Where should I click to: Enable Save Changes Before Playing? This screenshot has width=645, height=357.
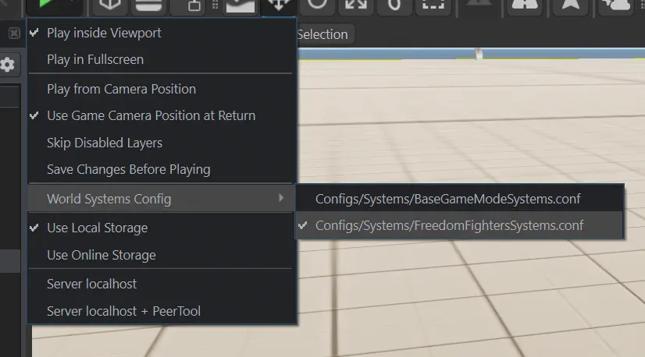pos(162,170)
